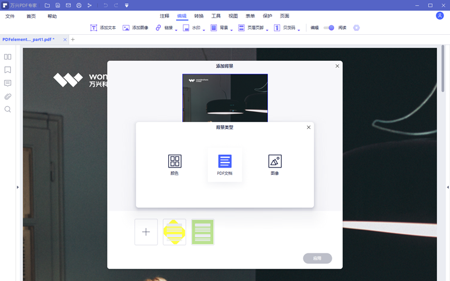450x281 pixels.
Task: Pick the 图像 (Image) background type
Action: pos(274,165)
